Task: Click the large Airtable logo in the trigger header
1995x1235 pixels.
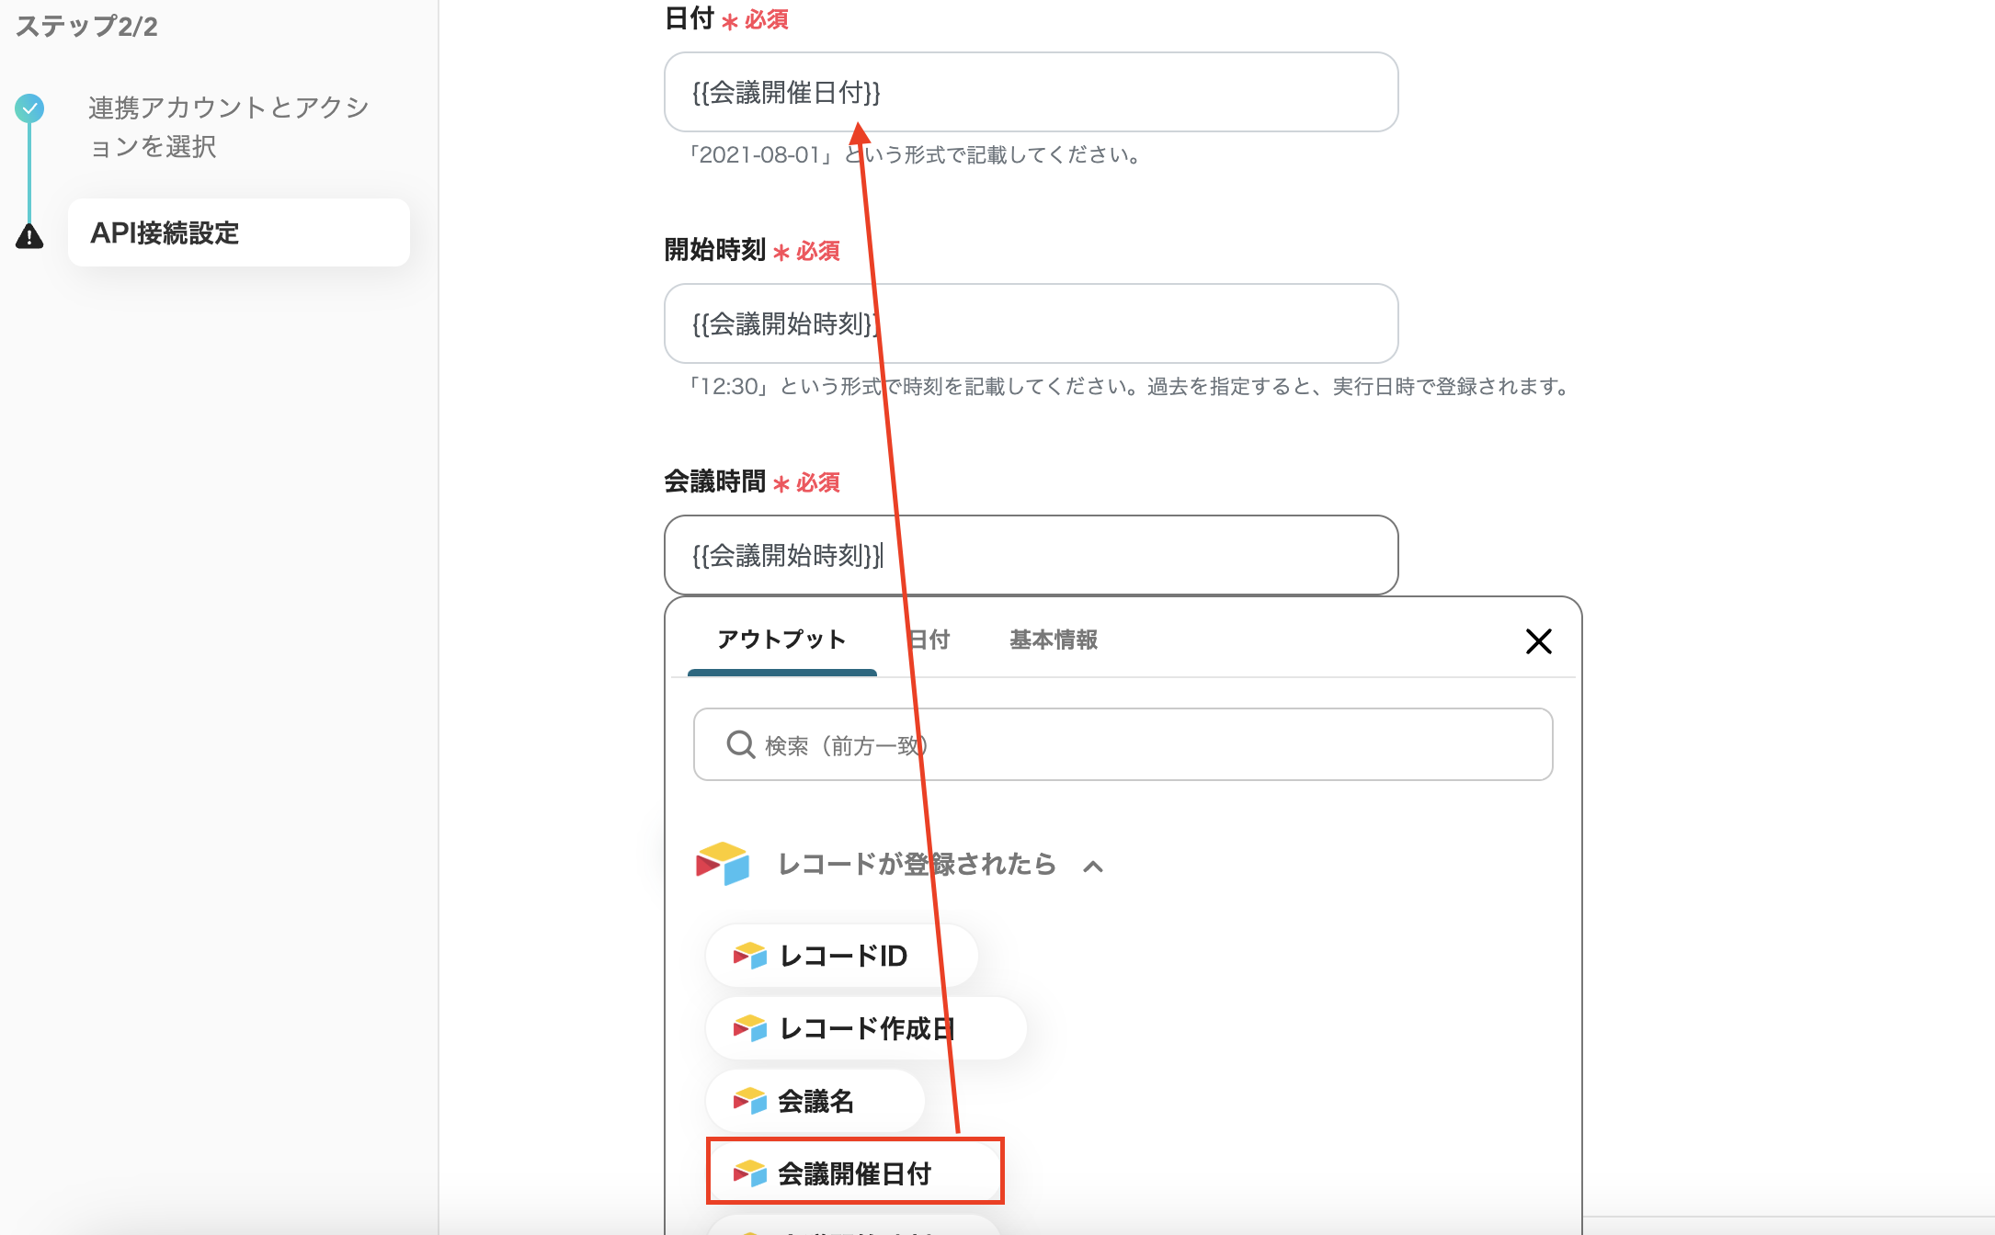Action: 723,864
